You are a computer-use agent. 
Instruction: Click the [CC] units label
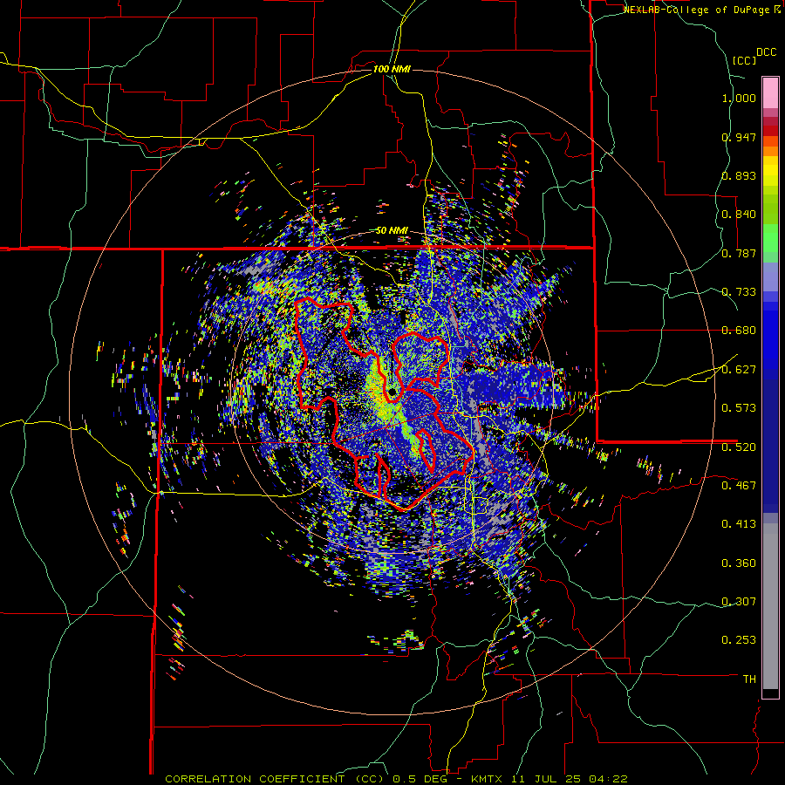745,60
